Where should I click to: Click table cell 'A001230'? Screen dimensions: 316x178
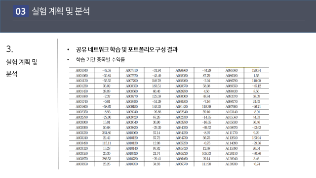click(x=82, y=86)
